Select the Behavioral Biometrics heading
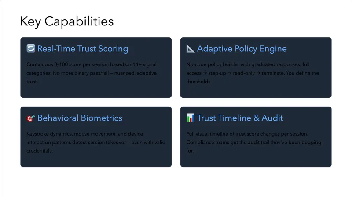The width and height of the screenshot is (352, 197). coord(80,118)
